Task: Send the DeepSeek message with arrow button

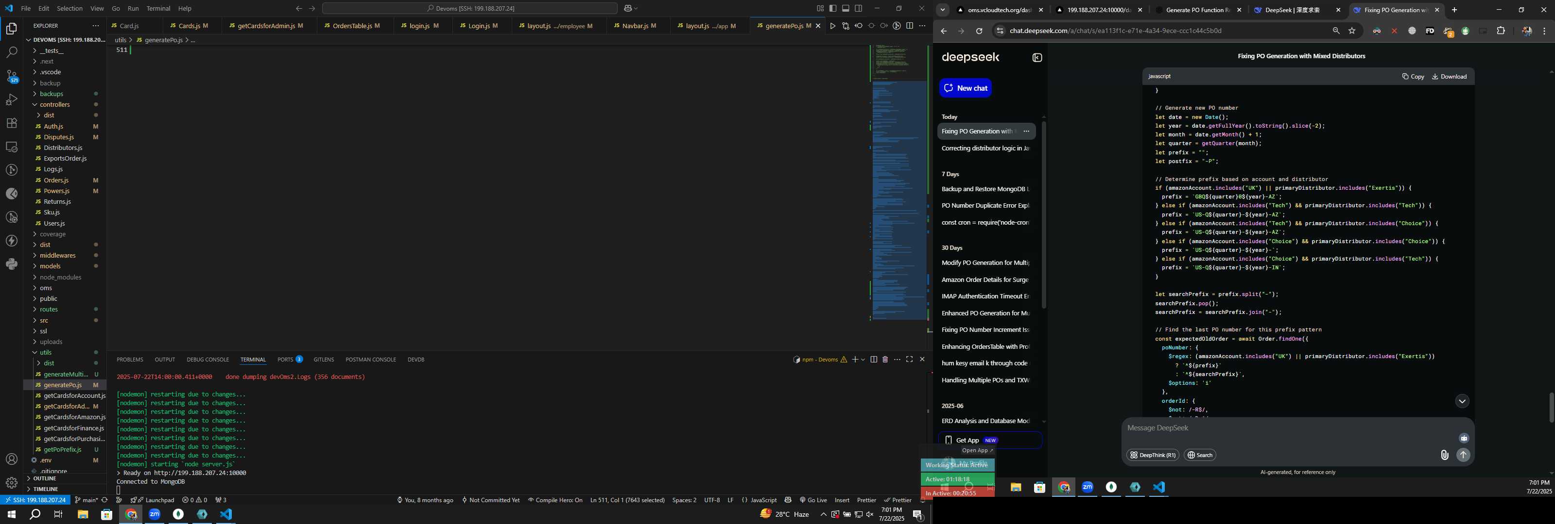Action: click(1463, 455)
